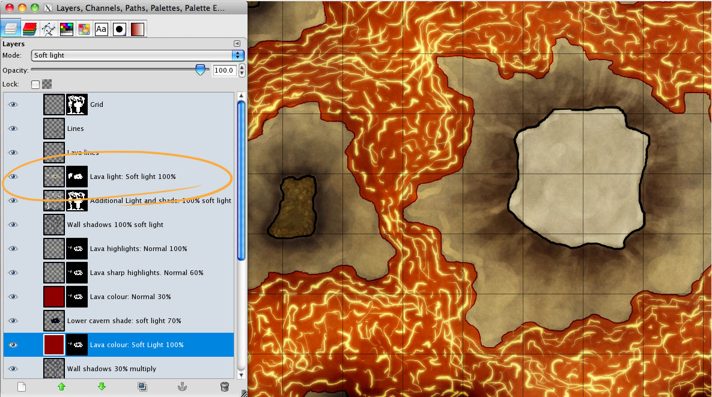Delete the selected layer
712x397 pixels.
pyautogui.click(x=224, y=387)
